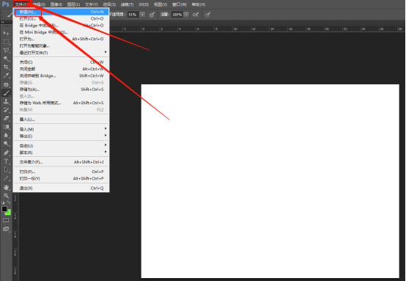
Task: Toggle airbrush icon after 100% flow
Action: tap(196, 15)
